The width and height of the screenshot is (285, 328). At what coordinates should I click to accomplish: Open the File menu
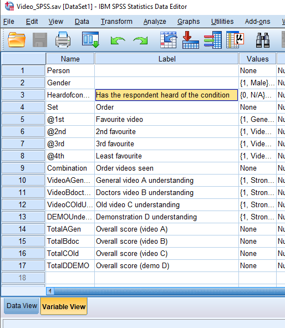(8, 22)
